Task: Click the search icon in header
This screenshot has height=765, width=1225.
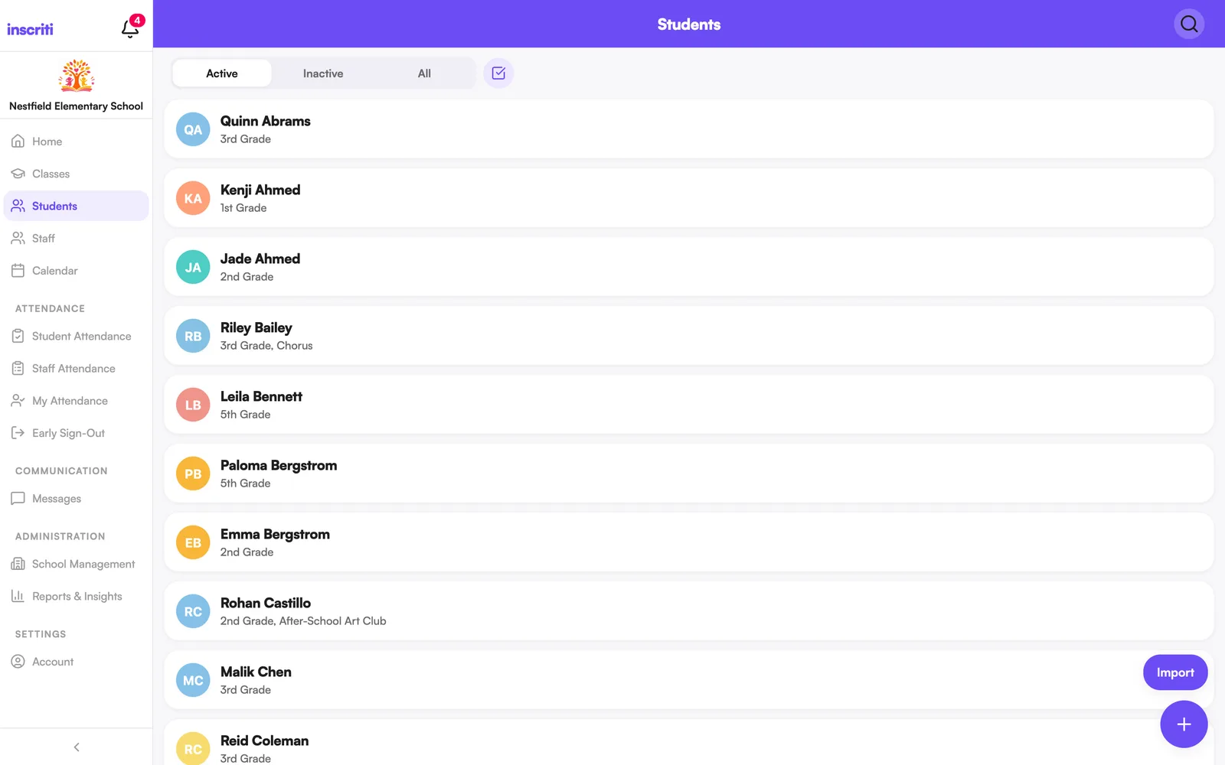Action: (1189, 24)
